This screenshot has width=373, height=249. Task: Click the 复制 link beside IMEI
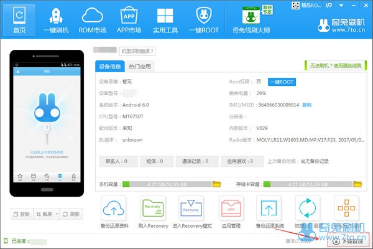(306, 105)
